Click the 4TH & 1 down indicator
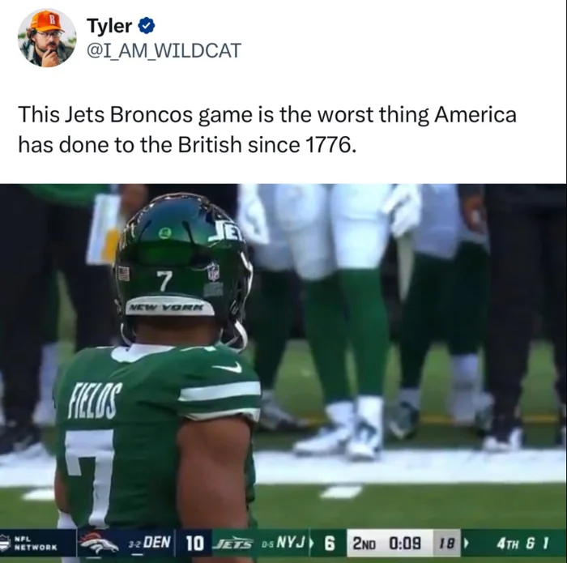Screen dimensions: 567x563 click(523, 543)
